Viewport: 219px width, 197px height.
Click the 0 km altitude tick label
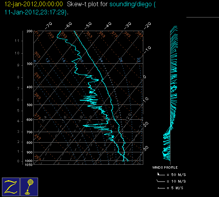18,161
